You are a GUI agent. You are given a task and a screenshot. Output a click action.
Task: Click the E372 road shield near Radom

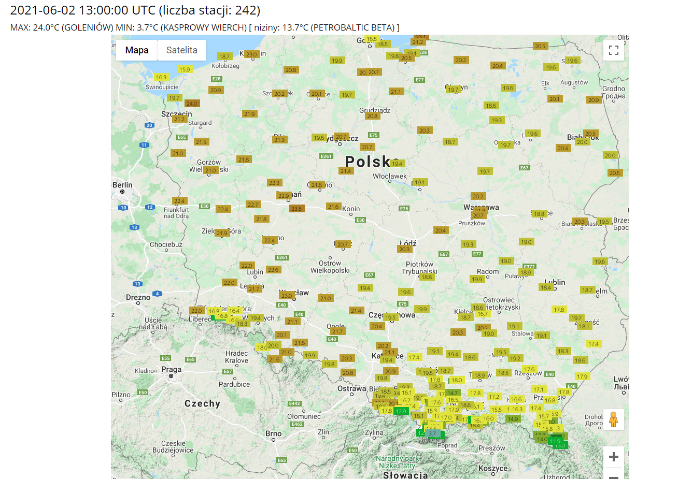point(529,267)
